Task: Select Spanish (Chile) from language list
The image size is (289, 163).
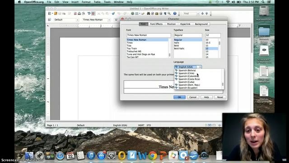Action: (198, 73)
